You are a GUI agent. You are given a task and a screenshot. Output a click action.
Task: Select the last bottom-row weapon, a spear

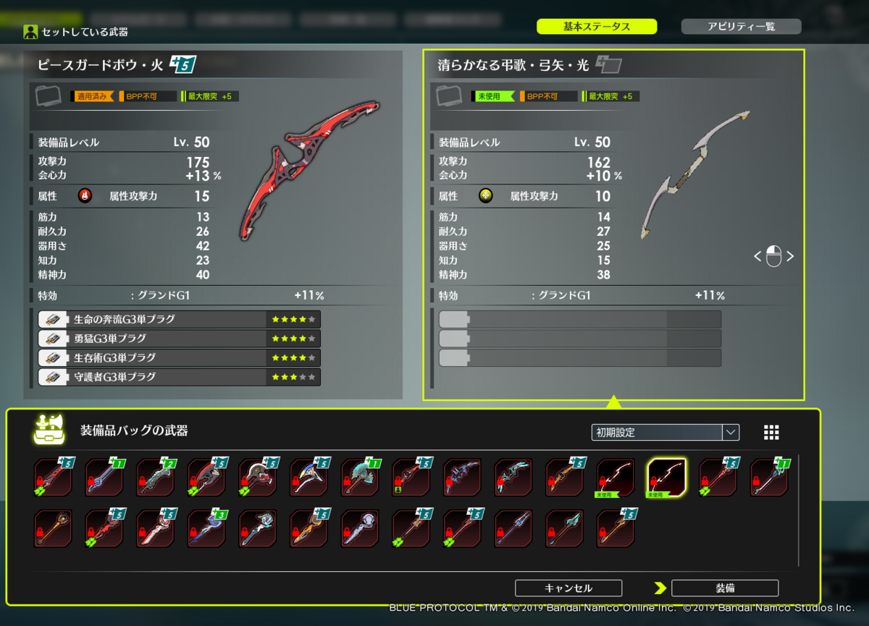click(x=616, y=528)
